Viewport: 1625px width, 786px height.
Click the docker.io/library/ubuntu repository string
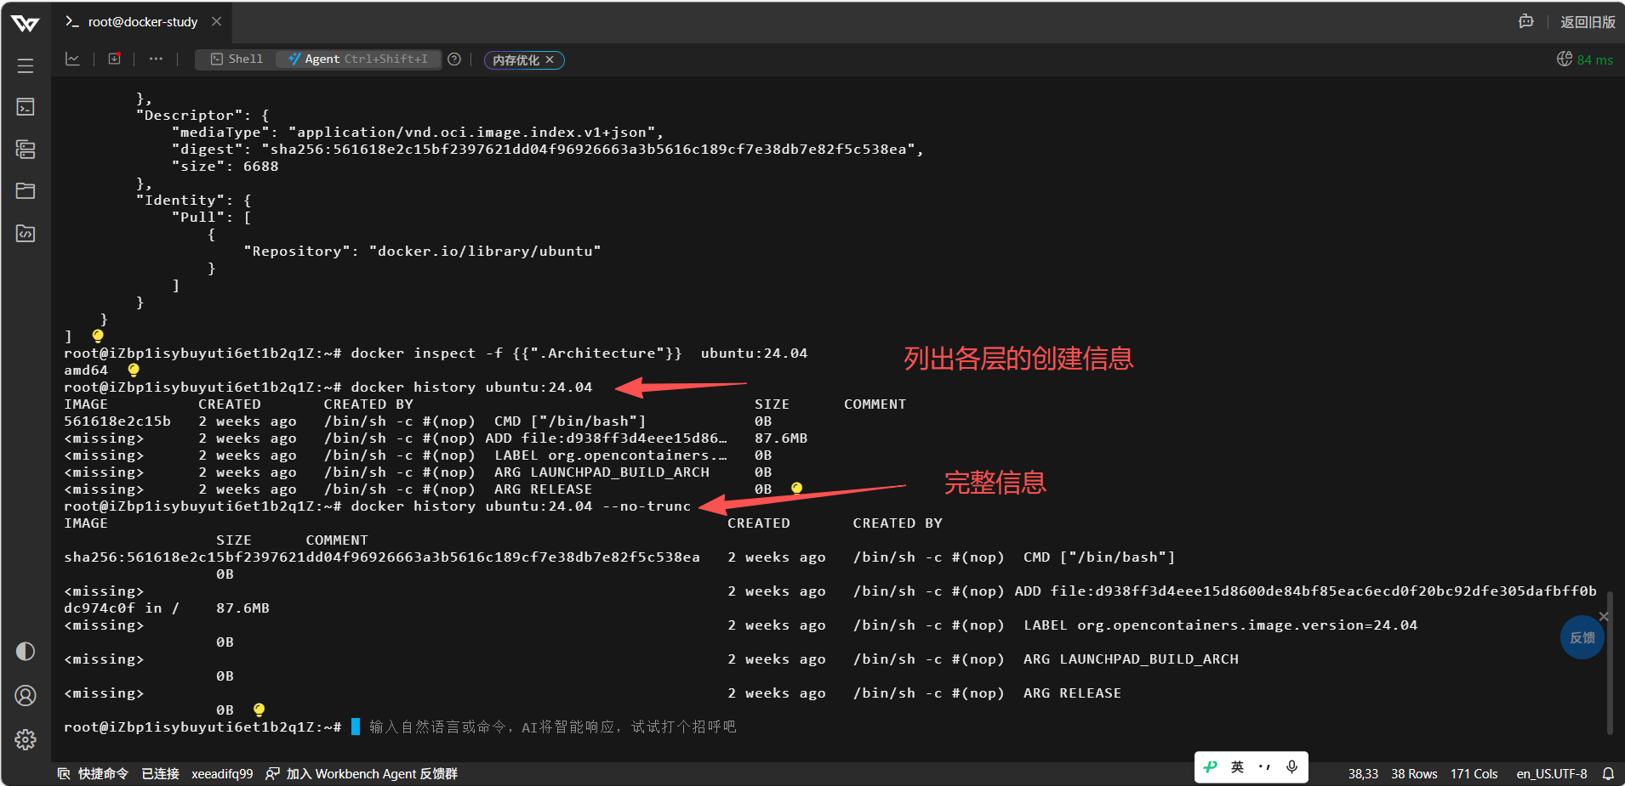tap(485, 252)
